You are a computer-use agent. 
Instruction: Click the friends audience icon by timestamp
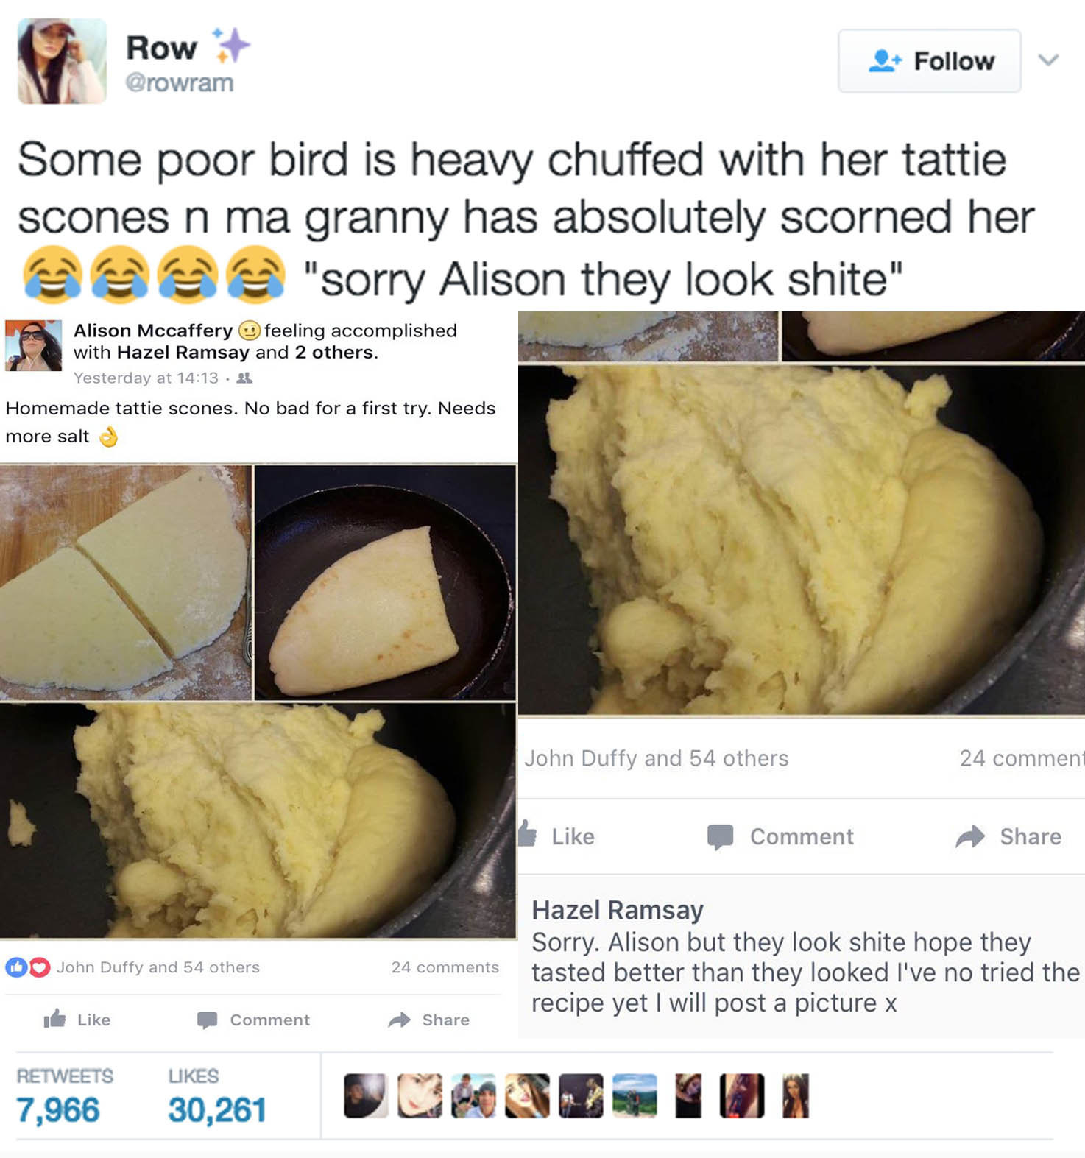coord(244,378)
